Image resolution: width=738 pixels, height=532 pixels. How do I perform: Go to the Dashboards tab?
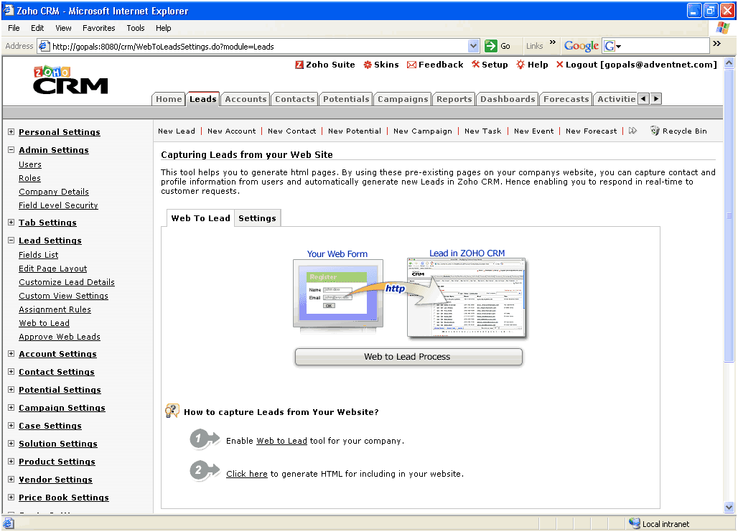pyautogui.click(x=508, y=99)
